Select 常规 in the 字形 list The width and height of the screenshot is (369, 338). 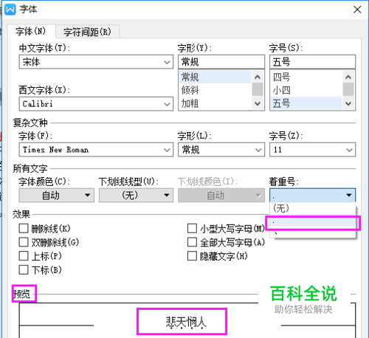tap(215, 77)
